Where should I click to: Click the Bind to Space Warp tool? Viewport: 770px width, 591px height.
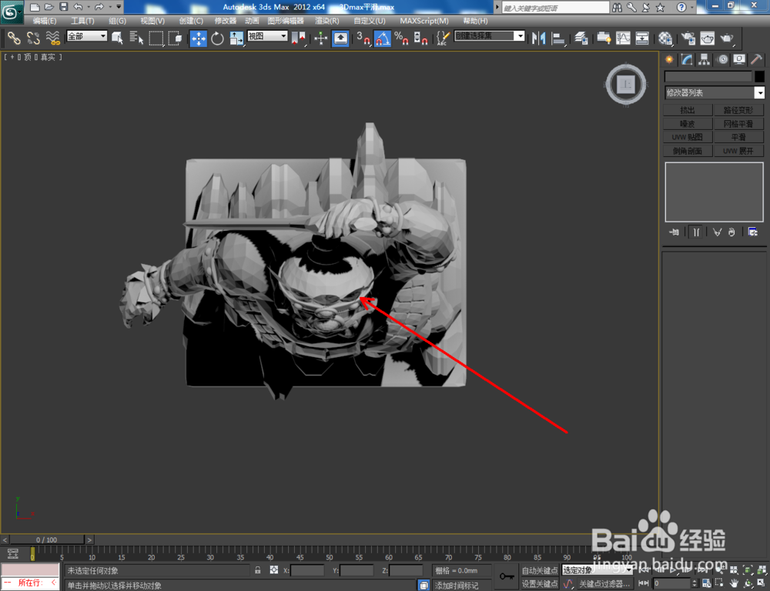pos(52,38)
